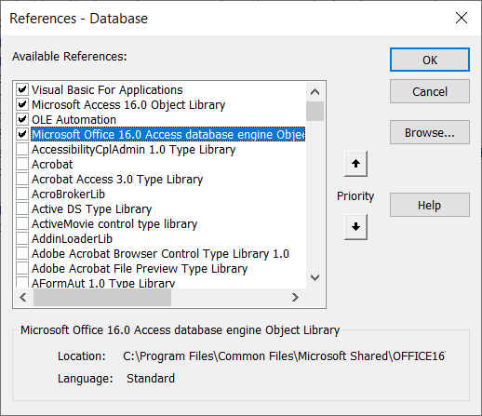
Task: Click the Cancel button
Action: tap(430, 91)
